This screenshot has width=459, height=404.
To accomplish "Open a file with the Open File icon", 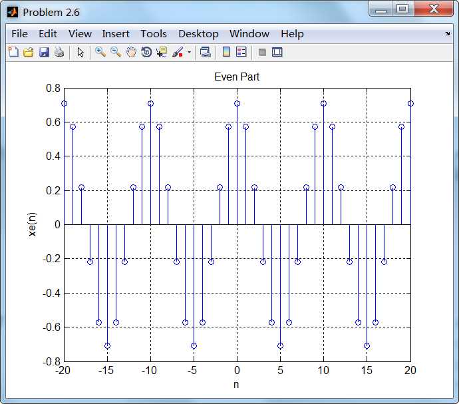I will [x=29, y=53].
